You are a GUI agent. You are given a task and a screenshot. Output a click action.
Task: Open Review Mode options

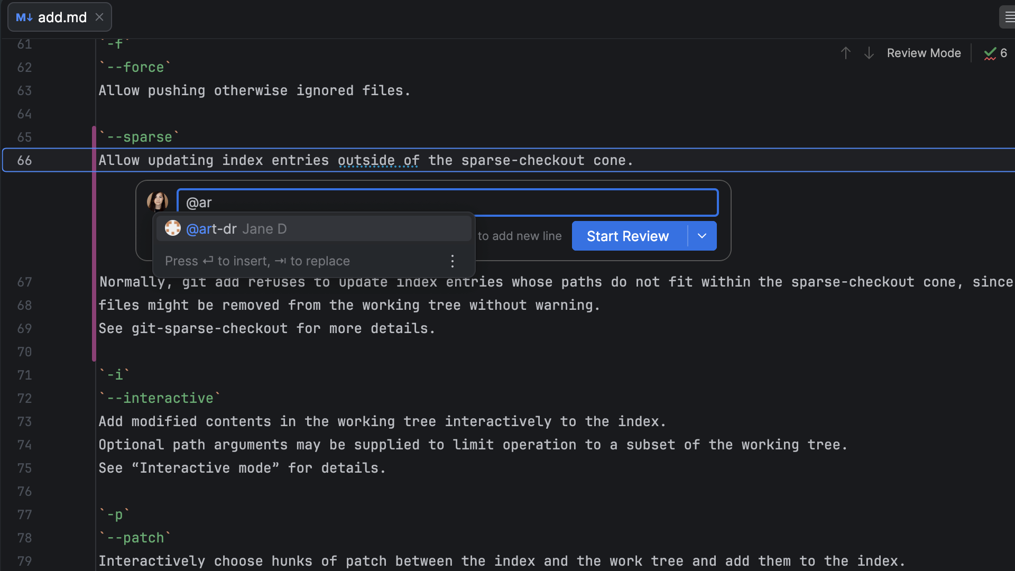point(924,53)
